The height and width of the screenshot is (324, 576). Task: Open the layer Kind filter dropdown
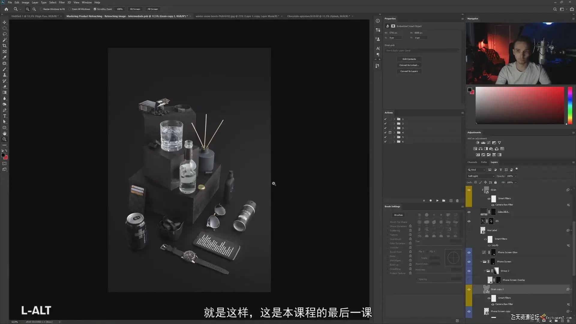[x=476, y=170]
